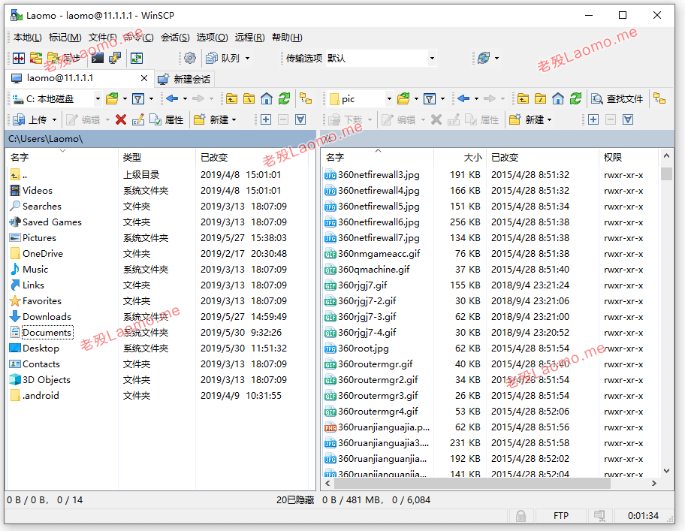The width and height of the screenshot is (685, 531).
Task: Open the 本地(L) menu
Action: (x=28, y=38)
